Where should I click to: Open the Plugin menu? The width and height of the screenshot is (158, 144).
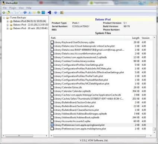pos(13,8)
